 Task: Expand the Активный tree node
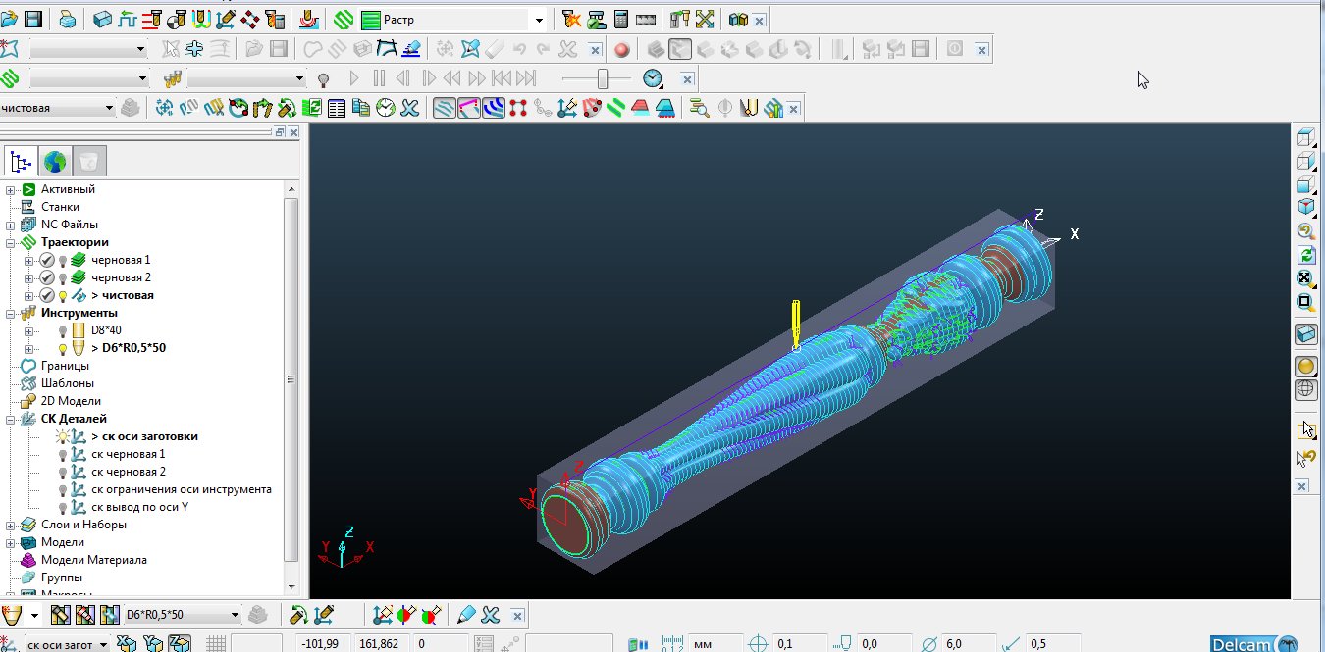[x=11, y=190]
